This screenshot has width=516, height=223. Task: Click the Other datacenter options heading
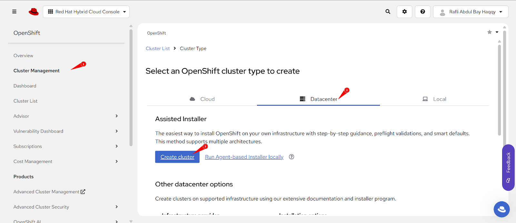coord(194,184)
